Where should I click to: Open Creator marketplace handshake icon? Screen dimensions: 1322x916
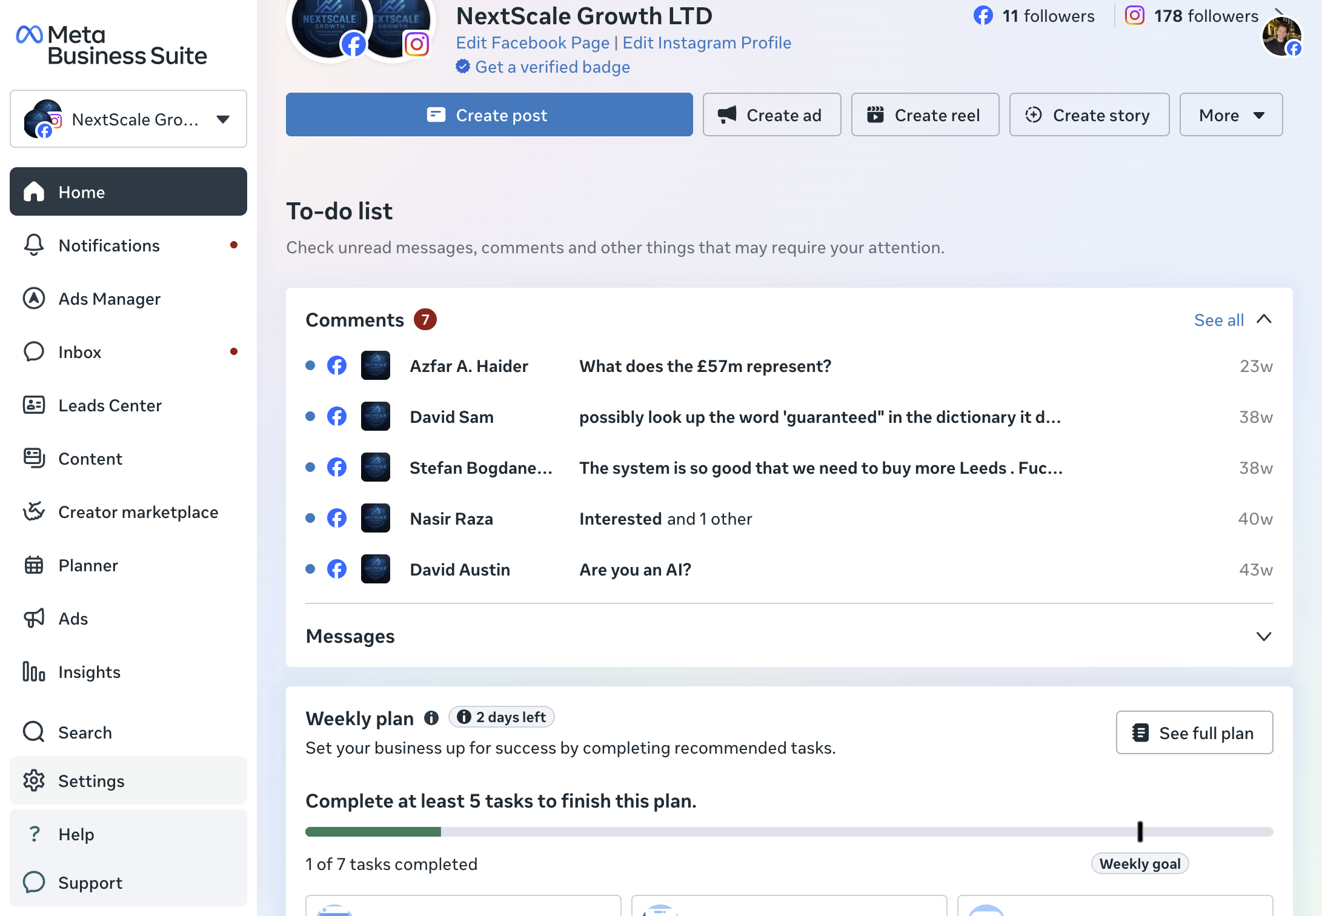coord(34,512)
